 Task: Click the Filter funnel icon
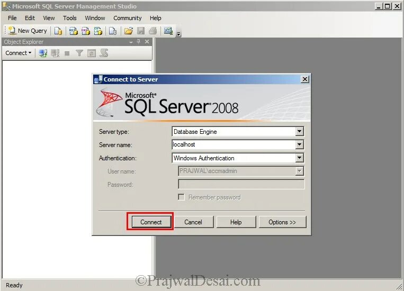tap(79, 53)
